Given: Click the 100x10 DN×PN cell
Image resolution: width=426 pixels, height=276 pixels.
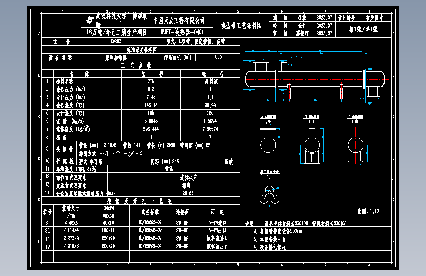Looking at the screenshot, I should (109, 230).
